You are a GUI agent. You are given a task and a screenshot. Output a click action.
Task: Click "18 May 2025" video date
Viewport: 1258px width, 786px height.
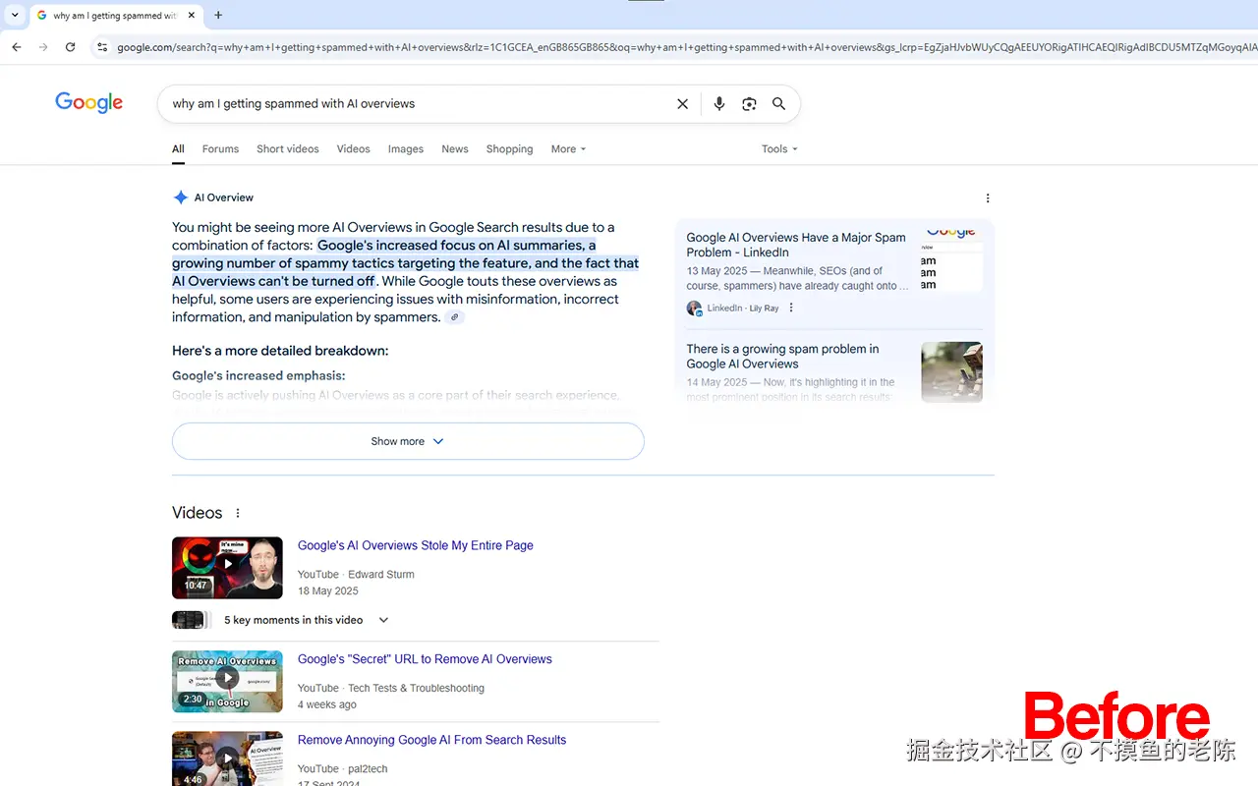coord(328,591)
